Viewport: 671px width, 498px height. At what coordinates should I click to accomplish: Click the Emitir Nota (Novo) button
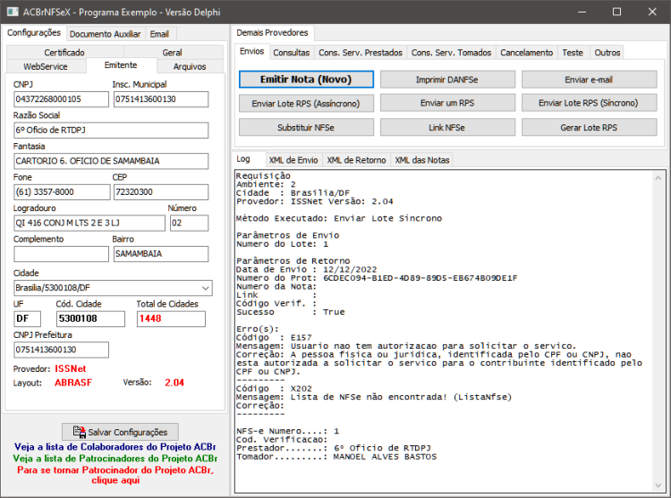point(306,80)
